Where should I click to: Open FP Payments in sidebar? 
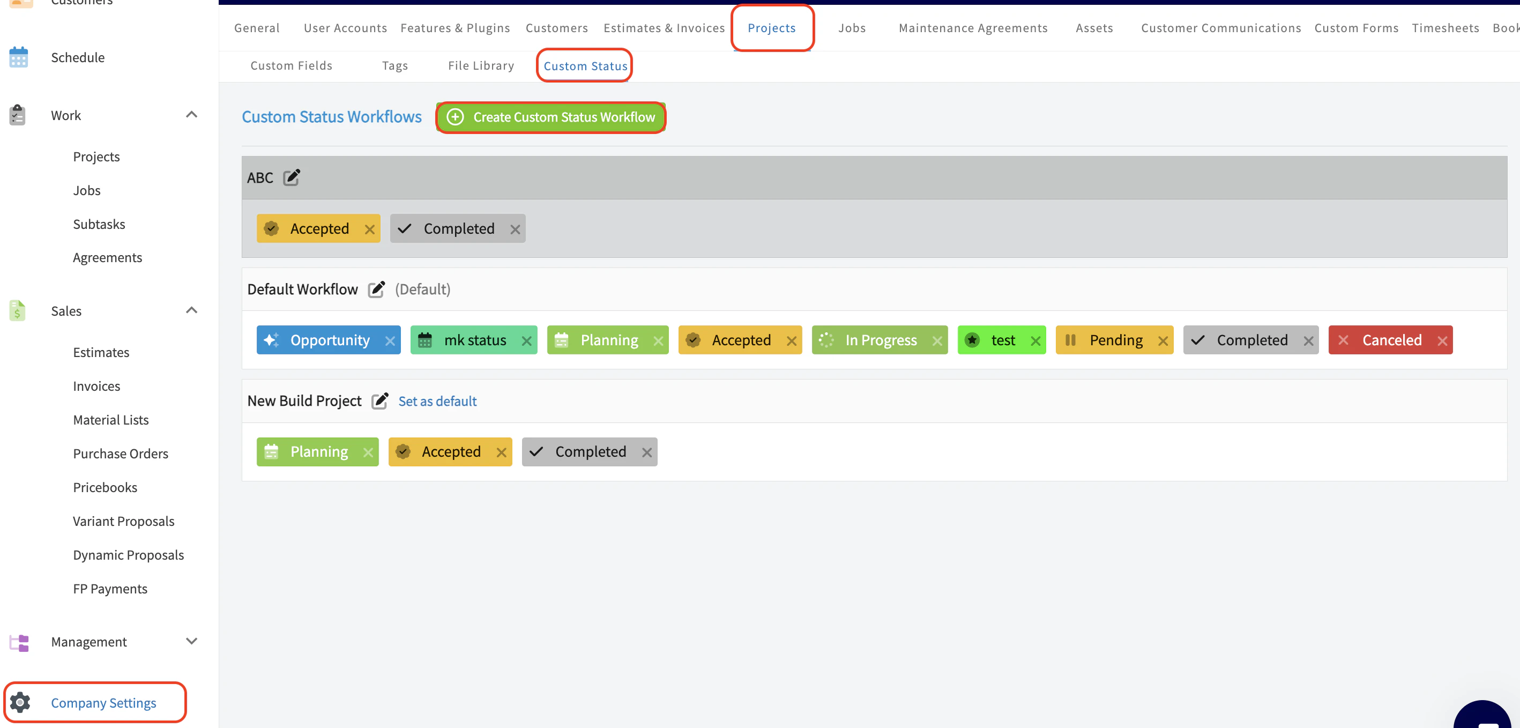click(110, 589)
